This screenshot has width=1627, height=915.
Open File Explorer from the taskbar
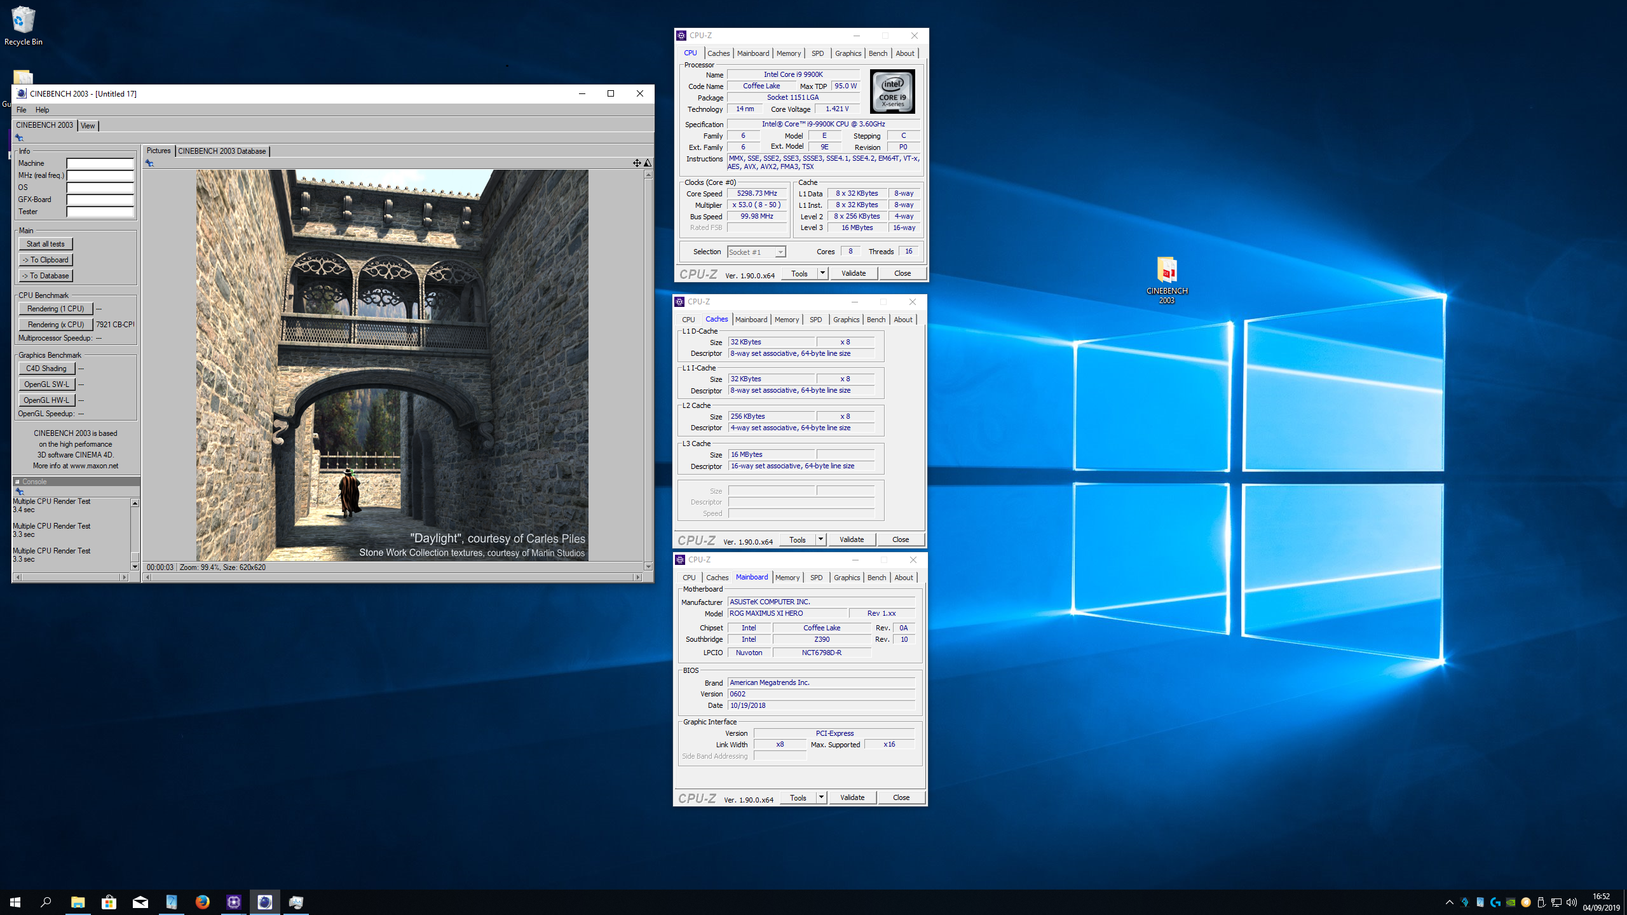78,902
